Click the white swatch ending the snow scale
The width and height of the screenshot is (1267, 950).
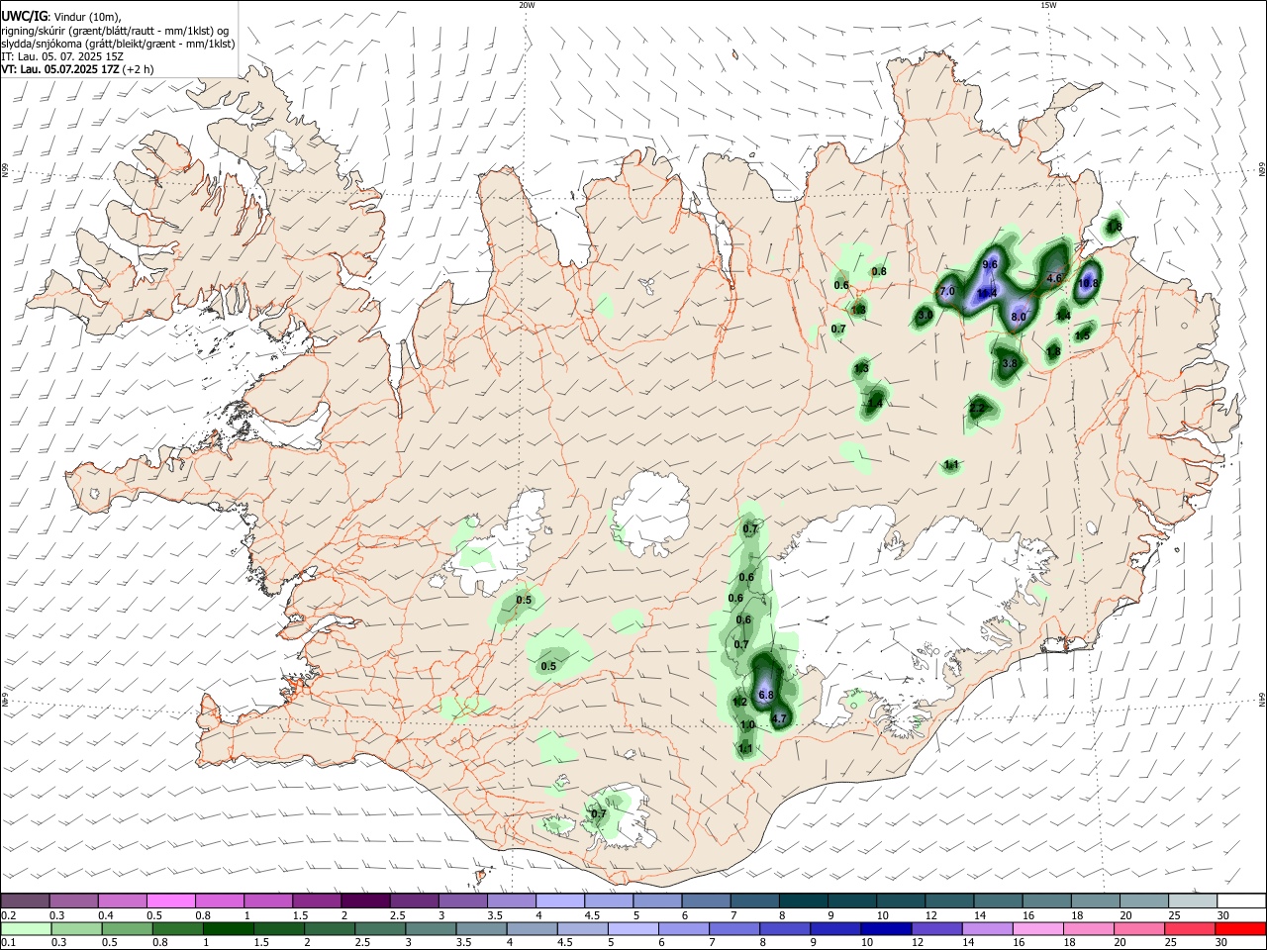[x=1240, y=901]
